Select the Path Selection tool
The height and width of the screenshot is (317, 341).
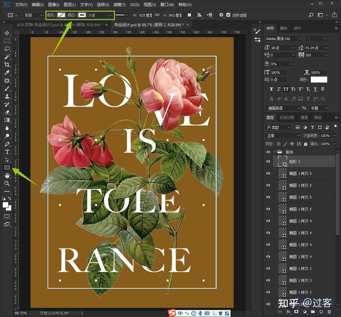7,160
